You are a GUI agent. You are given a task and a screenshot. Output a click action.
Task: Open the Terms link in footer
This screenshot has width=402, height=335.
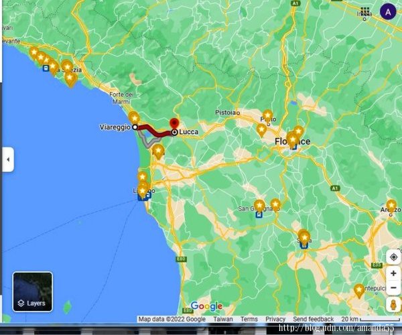(249, 320)
